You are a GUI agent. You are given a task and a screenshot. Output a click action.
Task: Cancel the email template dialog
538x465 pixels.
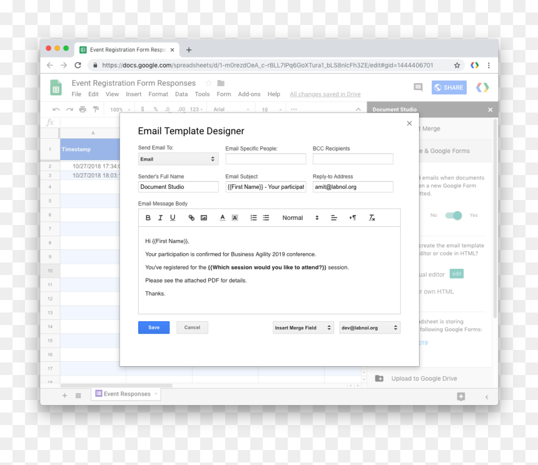pos(192,327)
